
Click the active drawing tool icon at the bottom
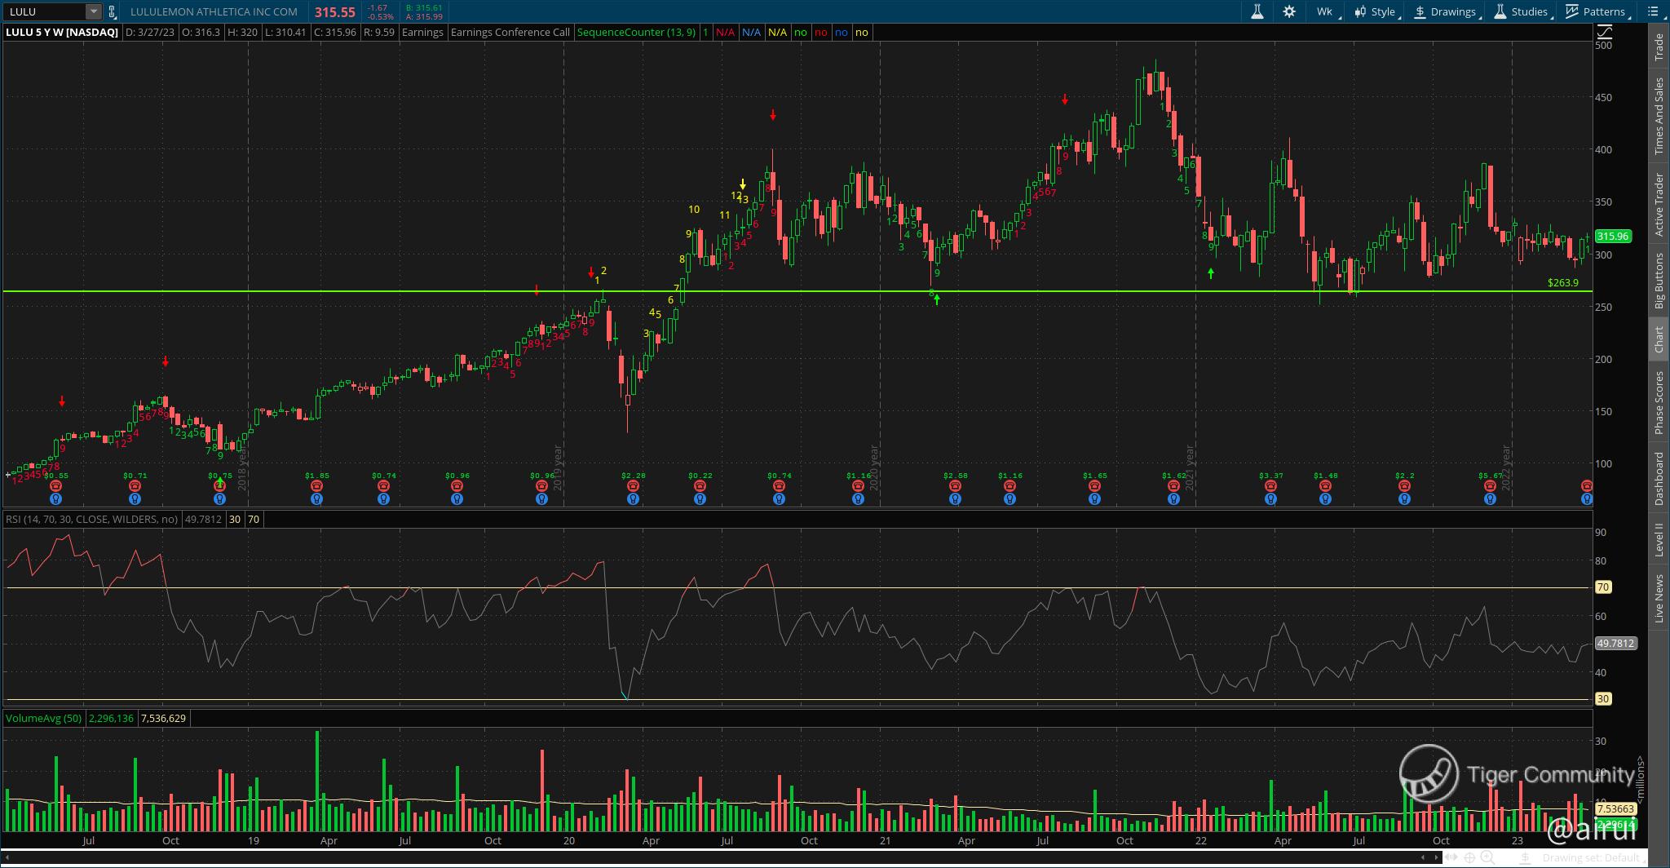pos(1524,857)
